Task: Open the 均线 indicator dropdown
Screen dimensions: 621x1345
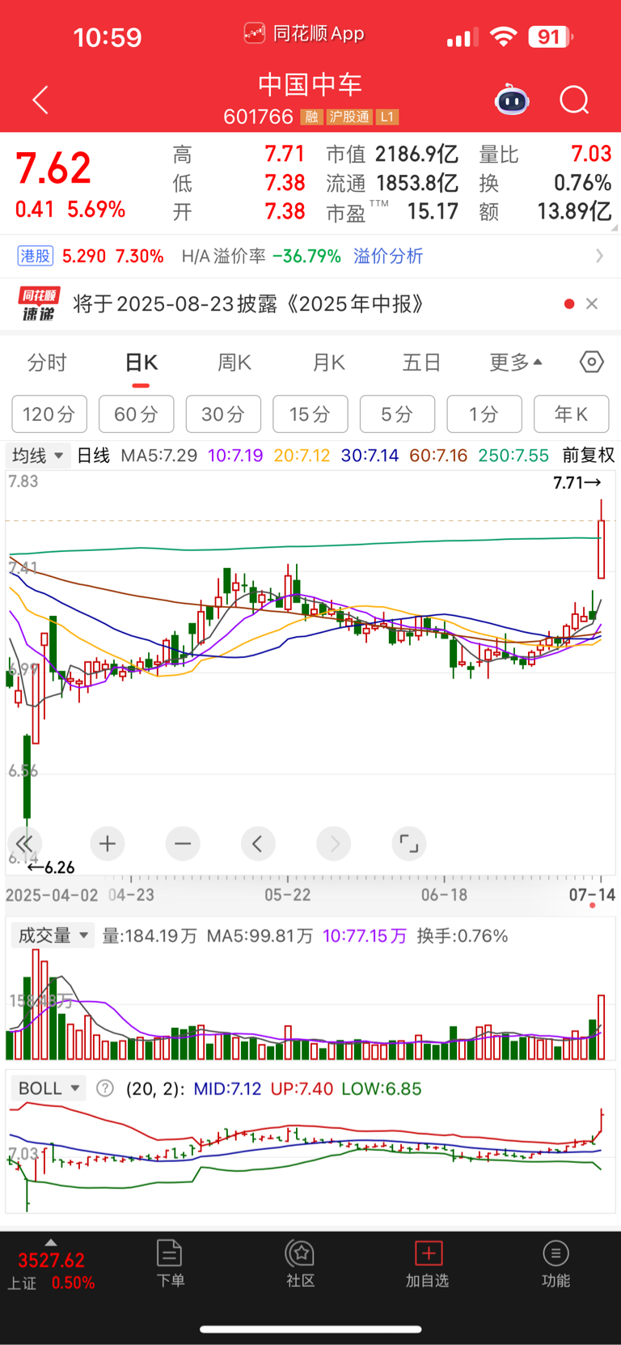Action: (x=38, y=455)
